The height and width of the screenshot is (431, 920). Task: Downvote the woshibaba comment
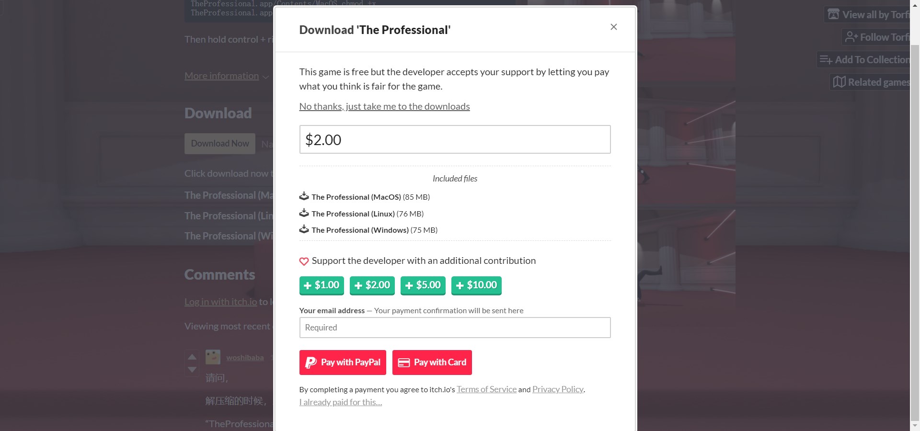click(192, 370)
